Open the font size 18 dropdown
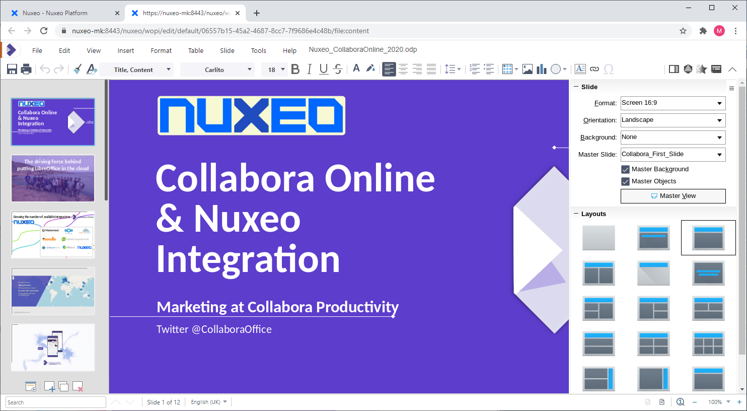 [x=282, y=70]
